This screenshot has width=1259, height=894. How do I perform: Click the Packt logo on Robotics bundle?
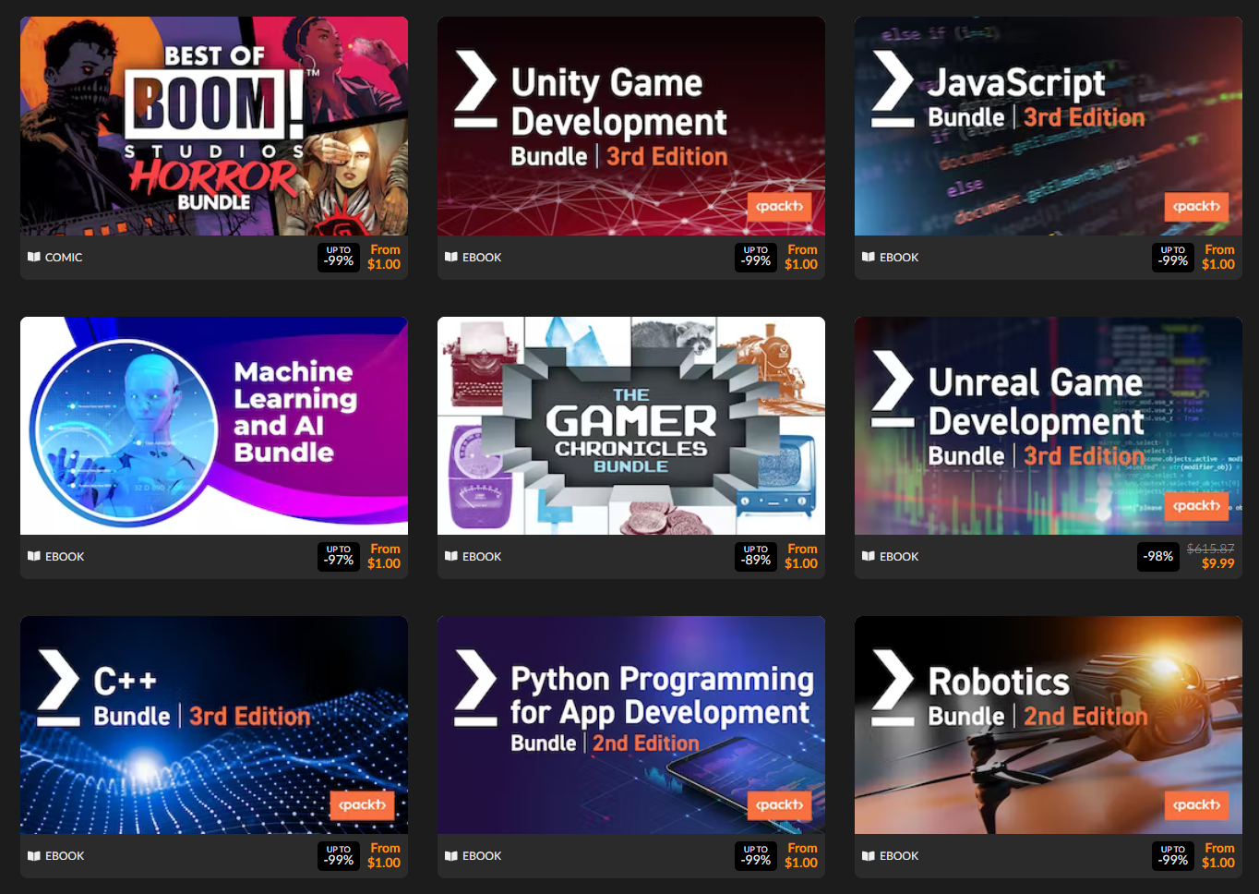click(x=1197, y=804)
